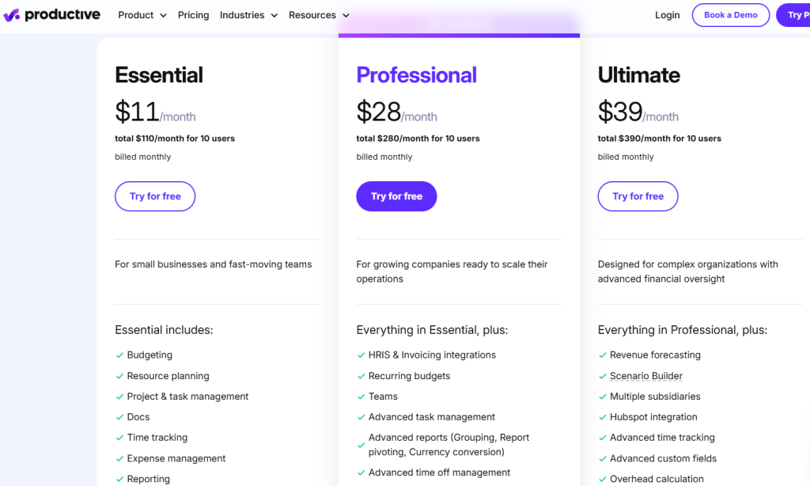
Task: Click the checkmark icon next to Resource planning
Action: (120, 376)
